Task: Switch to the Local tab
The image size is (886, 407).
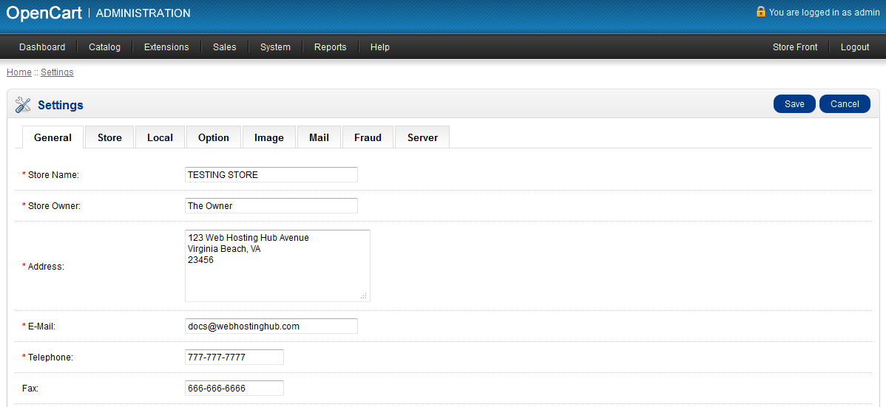Action: click(x=160, y=137)
